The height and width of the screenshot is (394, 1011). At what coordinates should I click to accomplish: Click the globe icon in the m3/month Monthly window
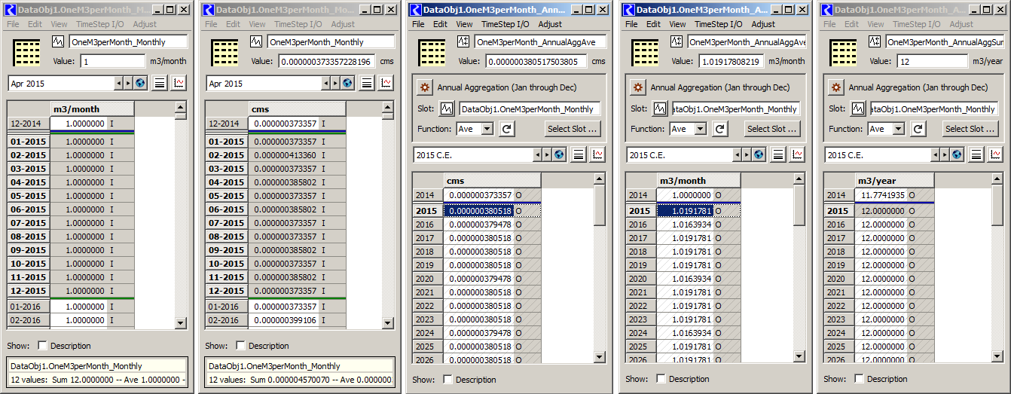coord(140,84)
